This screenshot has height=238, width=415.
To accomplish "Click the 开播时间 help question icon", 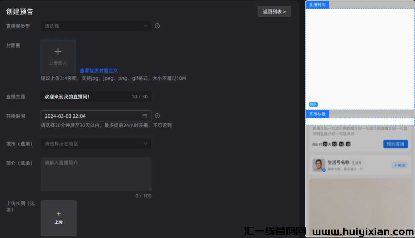I will coord(157,116).
